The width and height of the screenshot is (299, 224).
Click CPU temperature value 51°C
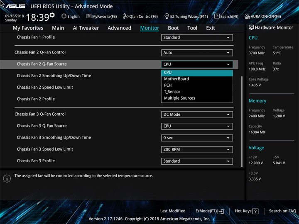click(x=277, y=53)
